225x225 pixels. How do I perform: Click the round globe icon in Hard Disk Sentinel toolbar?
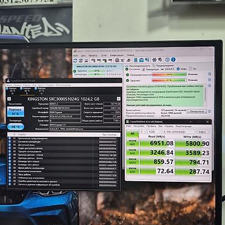(x=117, y=60)
